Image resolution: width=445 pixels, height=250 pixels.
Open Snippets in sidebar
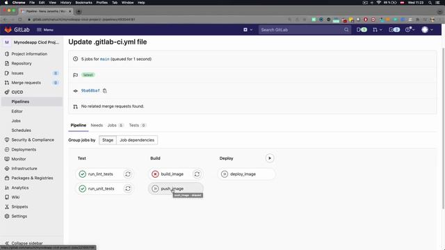(x=32, y=207)
